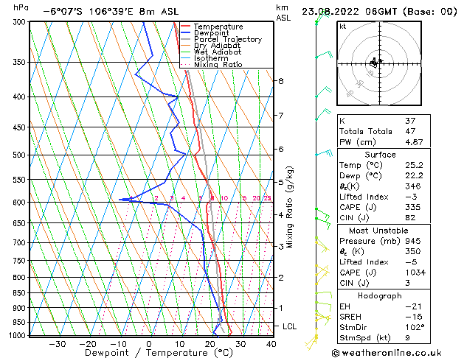Click the '700' pressure level label

point(21,243)
